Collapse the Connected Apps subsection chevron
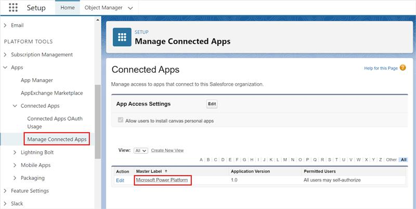This screenshot has width=416, height=209. tap(15, 106)
